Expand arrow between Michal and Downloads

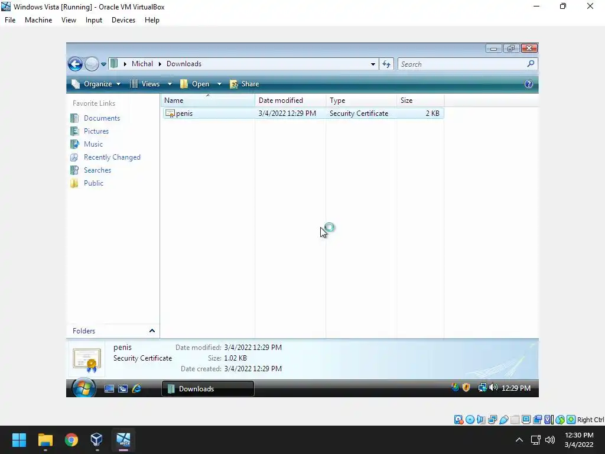(x=160, y=64)
